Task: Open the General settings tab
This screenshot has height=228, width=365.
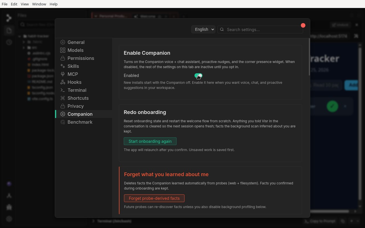Action: tap(84, 42)
